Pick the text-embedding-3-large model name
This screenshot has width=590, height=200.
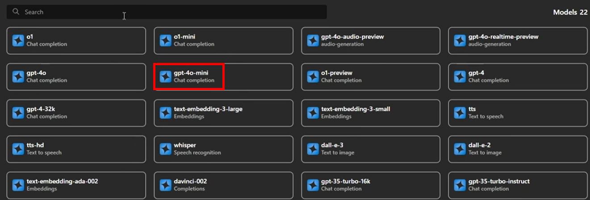208,109
